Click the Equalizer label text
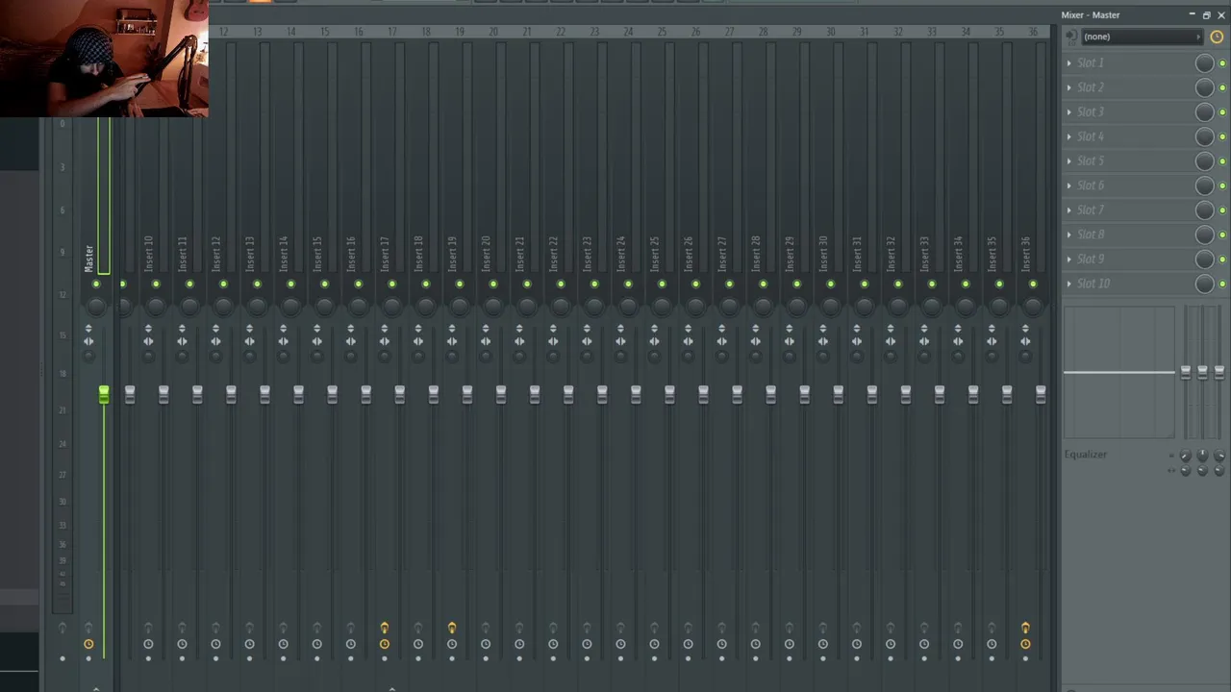 click(x=1086, y=455)
